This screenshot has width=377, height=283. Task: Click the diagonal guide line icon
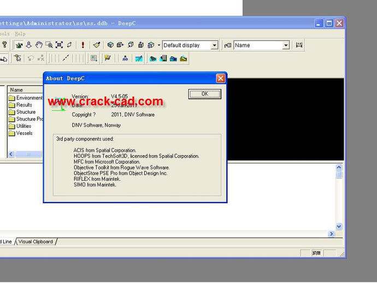pyautogui.click(x=66, y=58)
